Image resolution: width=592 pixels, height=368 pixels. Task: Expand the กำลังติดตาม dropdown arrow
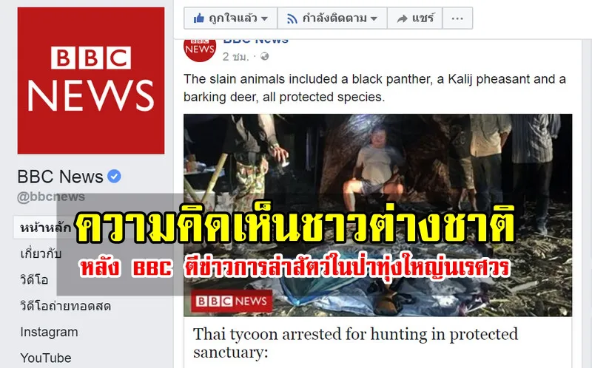(x=374, y=18)
